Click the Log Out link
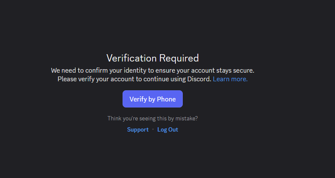 click(x=168, y=129)
